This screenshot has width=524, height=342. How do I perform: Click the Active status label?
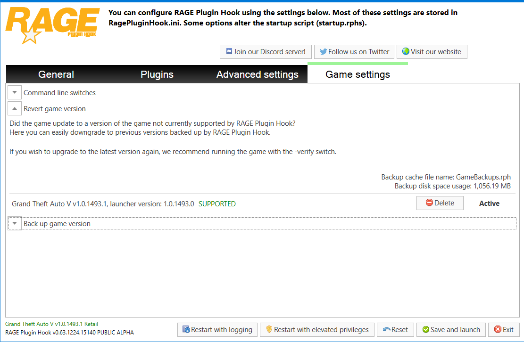[x=489, y=203]
